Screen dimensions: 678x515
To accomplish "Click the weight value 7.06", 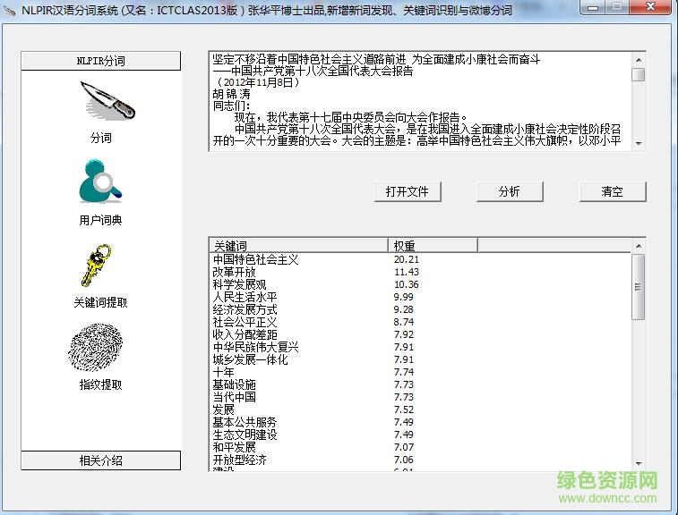I will [403, 460].
